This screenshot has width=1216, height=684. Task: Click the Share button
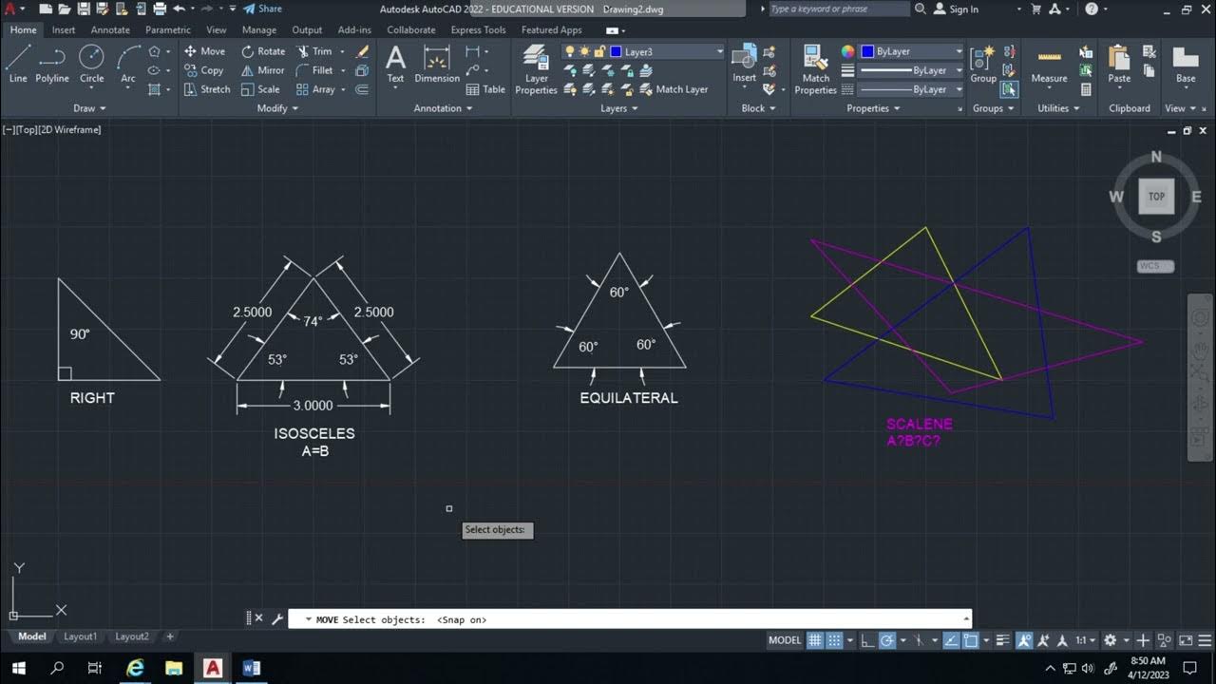pyautogui.click(x=262, y=9)
